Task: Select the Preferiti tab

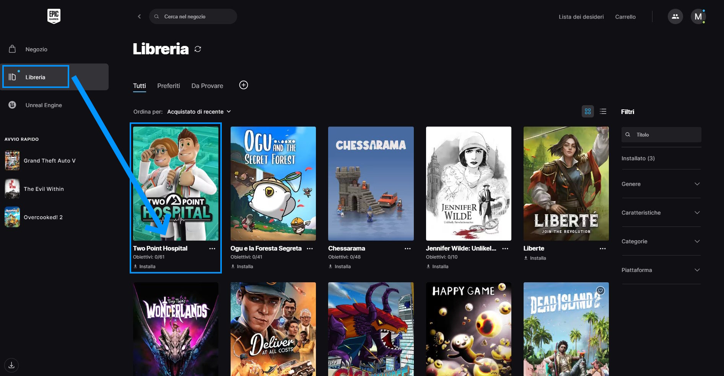Action: click(x=169, y=86)
